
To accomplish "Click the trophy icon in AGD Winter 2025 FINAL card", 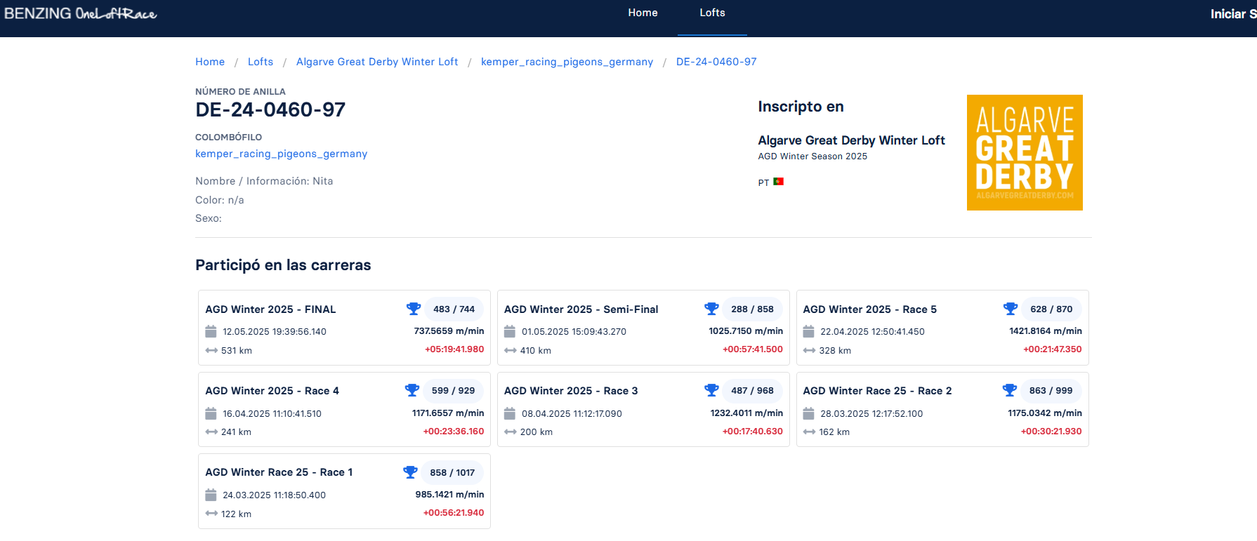I will click(413, 309).
